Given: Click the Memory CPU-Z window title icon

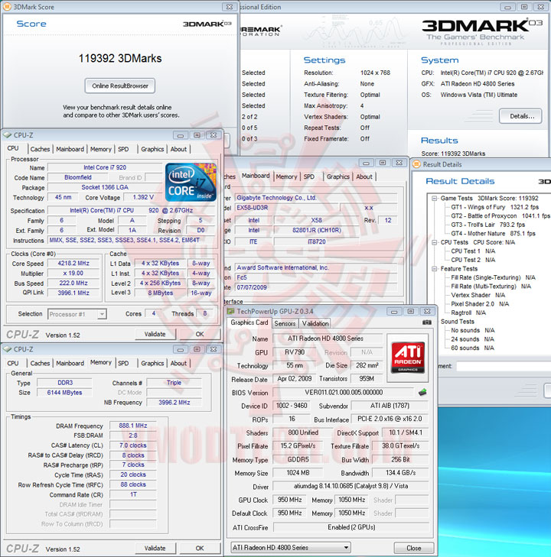Looking at the screenshot, I should coord(8,349).
